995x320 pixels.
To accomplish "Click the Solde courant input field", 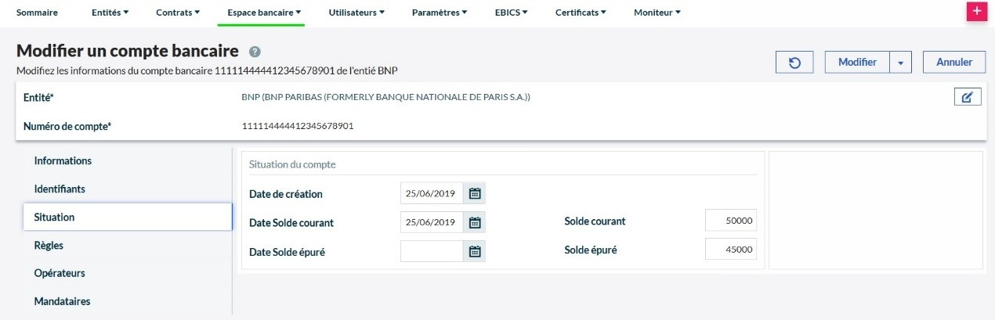I will pos(731,221).
